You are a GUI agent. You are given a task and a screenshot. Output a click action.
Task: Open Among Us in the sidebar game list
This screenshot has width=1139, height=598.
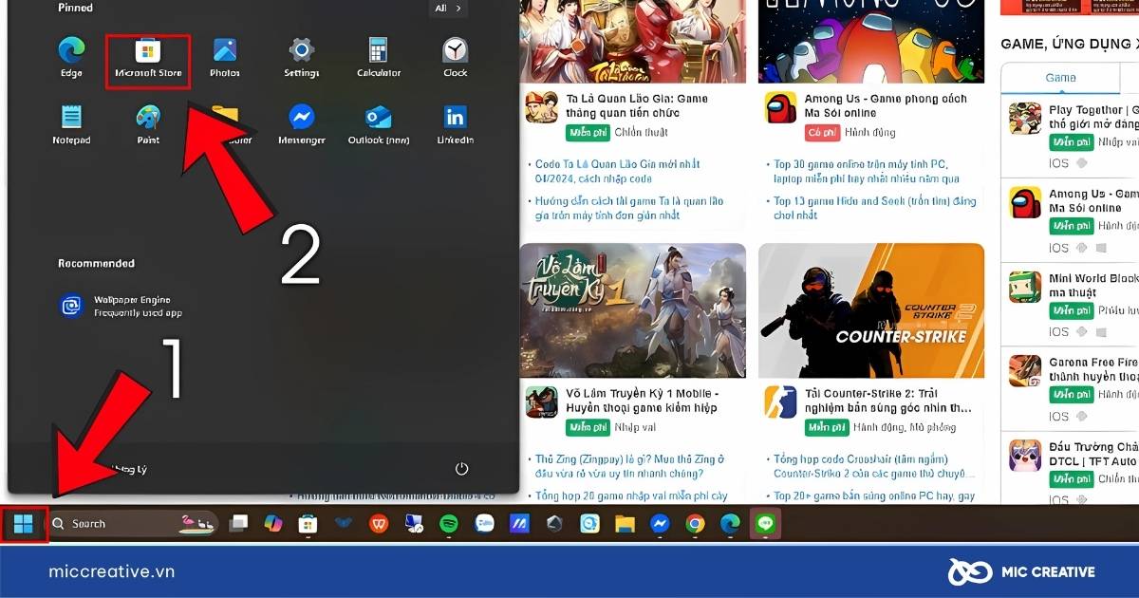1093,200
